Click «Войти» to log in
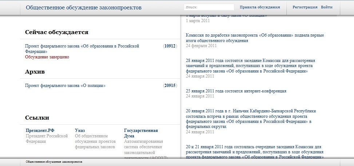 (327, 7)
